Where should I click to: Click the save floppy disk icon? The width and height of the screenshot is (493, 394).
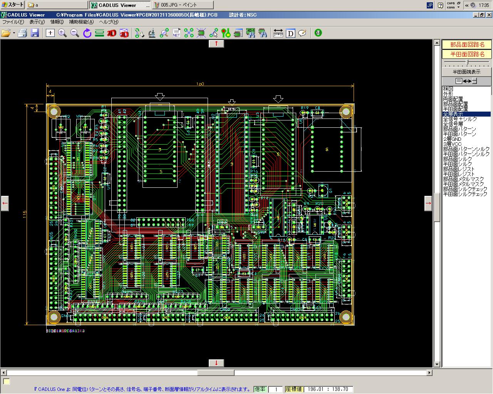click(x=35, y=33)
